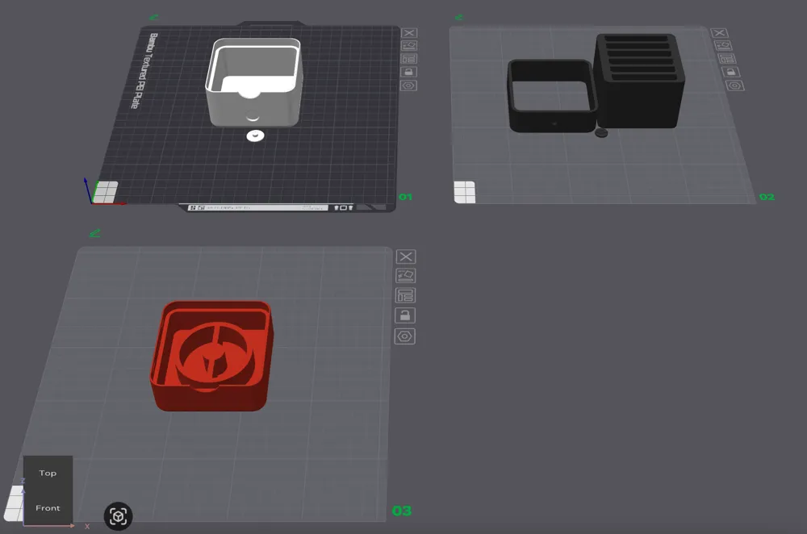Viewport: 807px width, 534px height.
Task: Remove plate 01 with its X icon
Action: pyautogui.click(x=409, y=33)
